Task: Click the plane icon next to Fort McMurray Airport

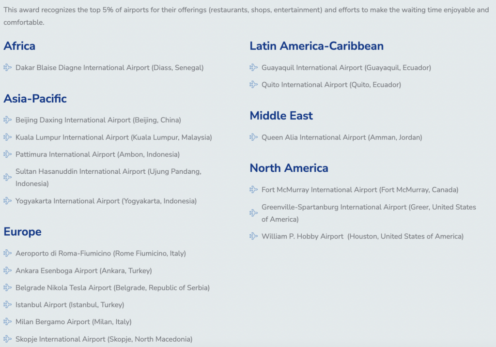Action: [x=254, y=190]
